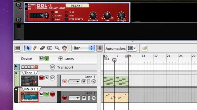The height and width of the screenshot is (110, 197).
Task: Toggle the DDL-1 Step Length button
Action: click(x=66, y=19)
